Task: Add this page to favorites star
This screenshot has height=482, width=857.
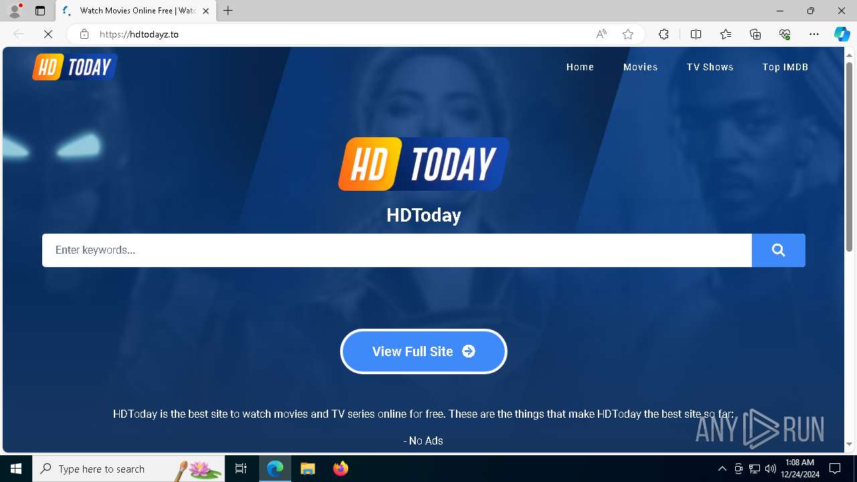Action: click(x=628, y=34)
